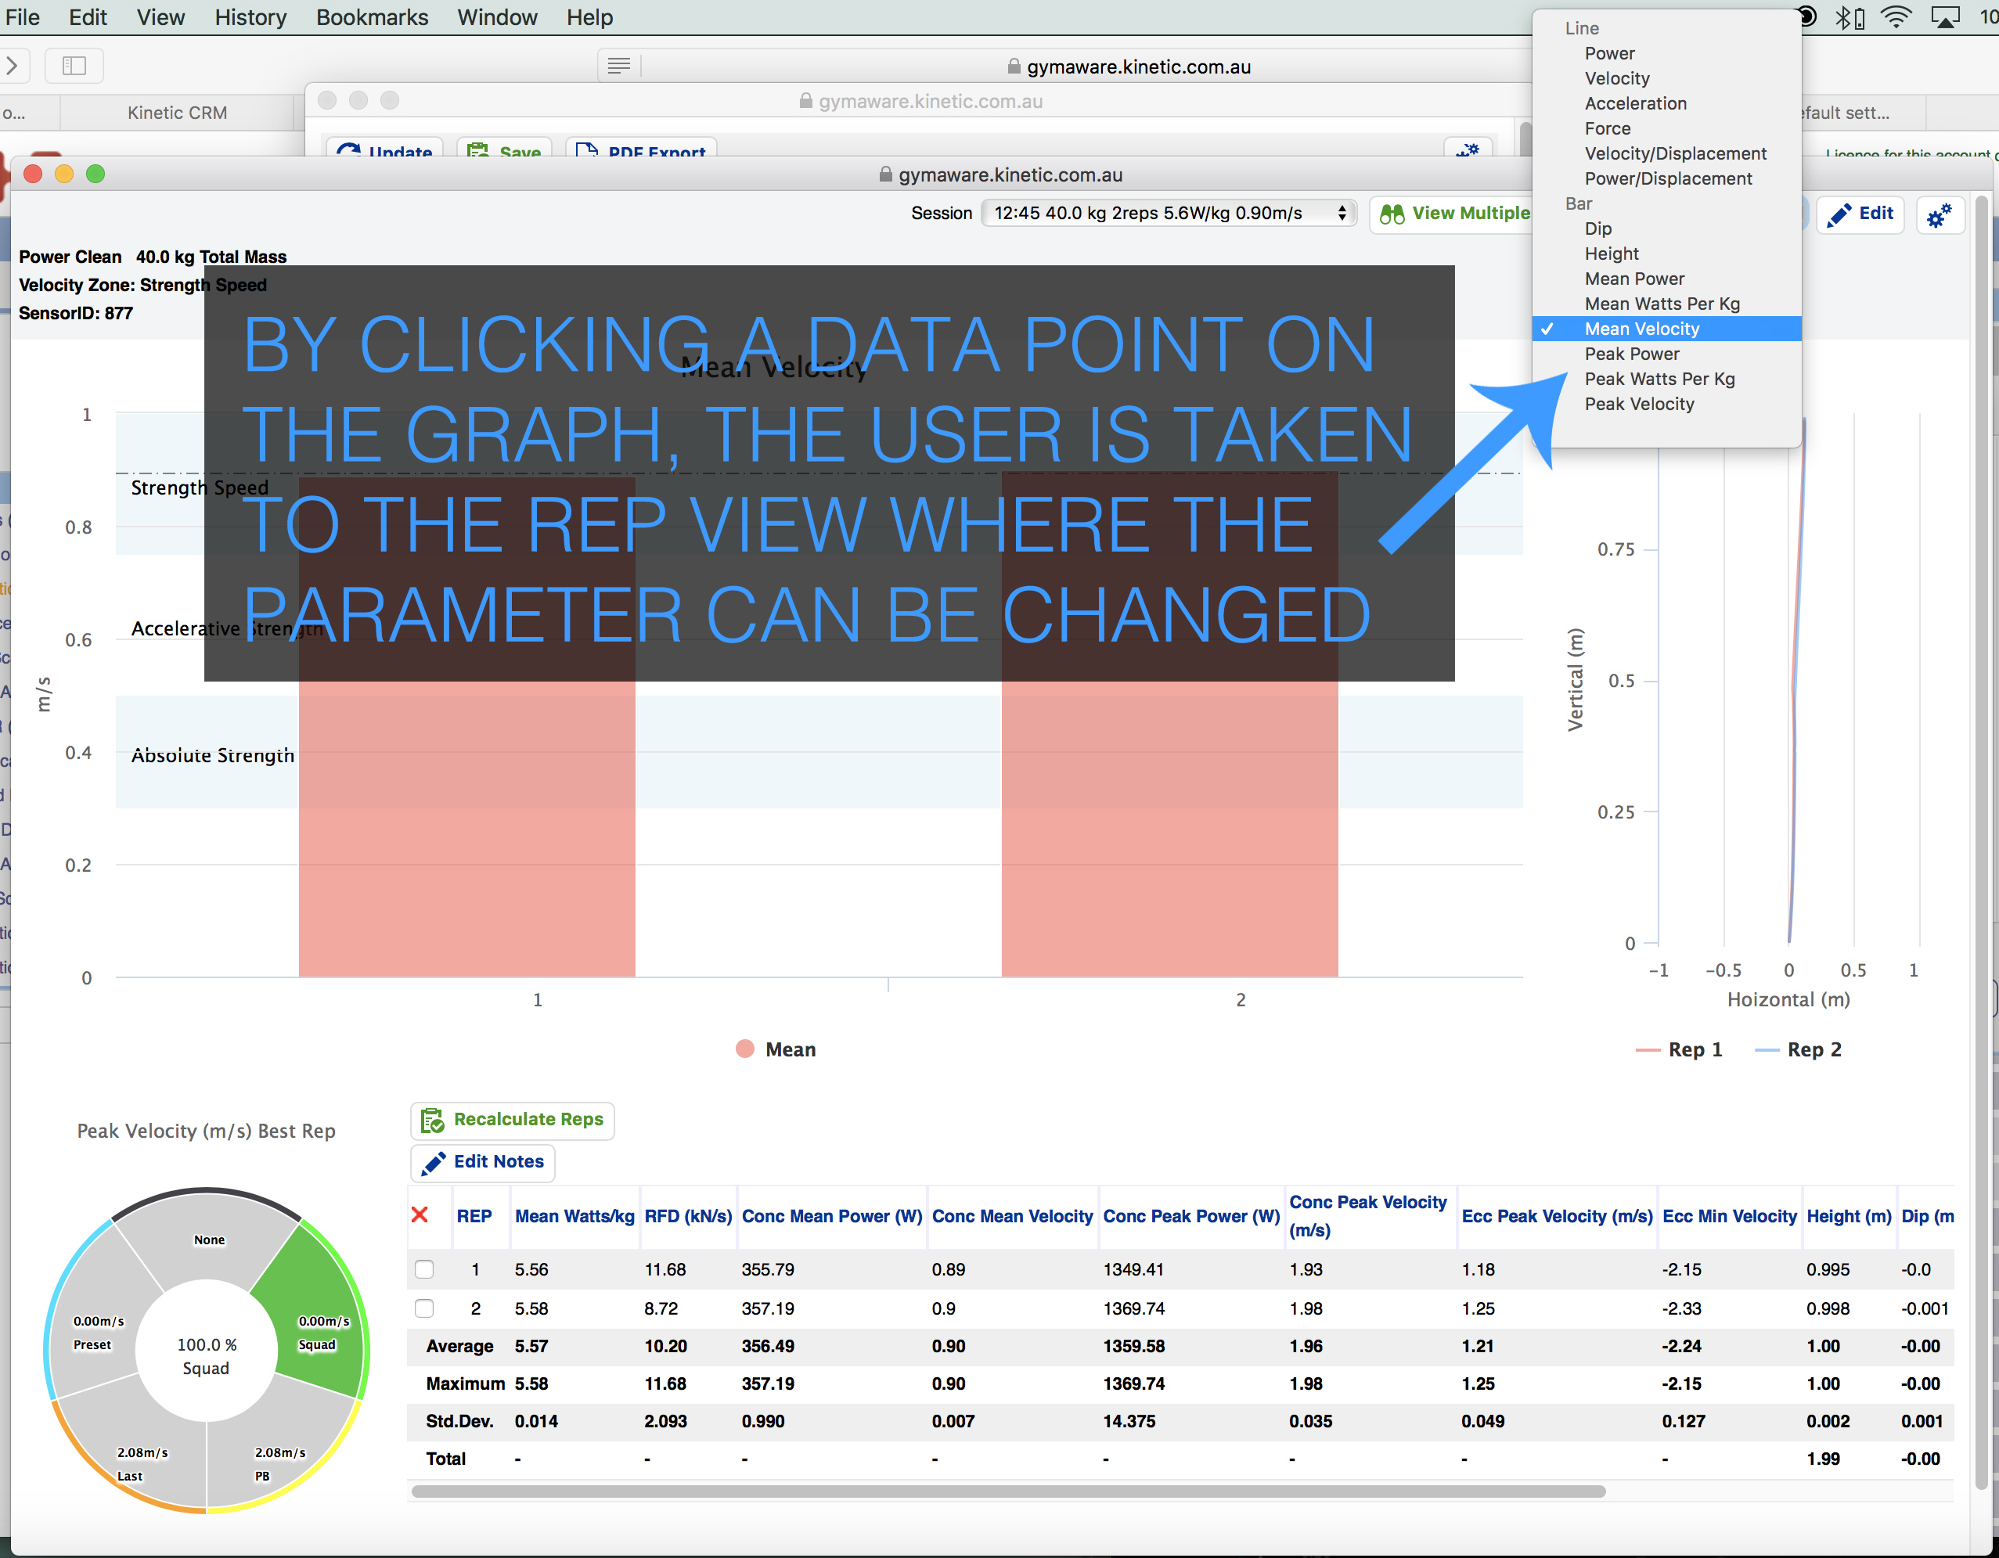Open the Bookmarks menu
Screen dimensions: 1999x1558
(x=372, y=17)
